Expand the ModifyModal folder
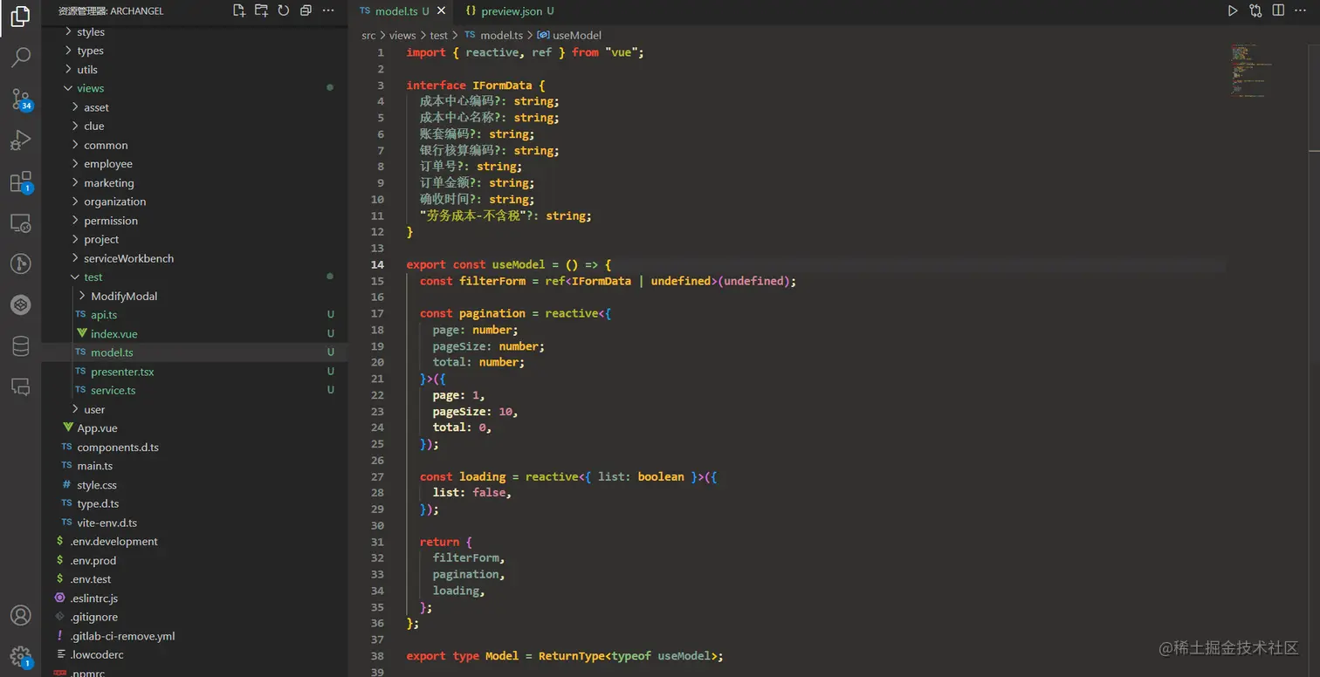This screenshot has height=677, width=1320. click(x=194, y=297)
